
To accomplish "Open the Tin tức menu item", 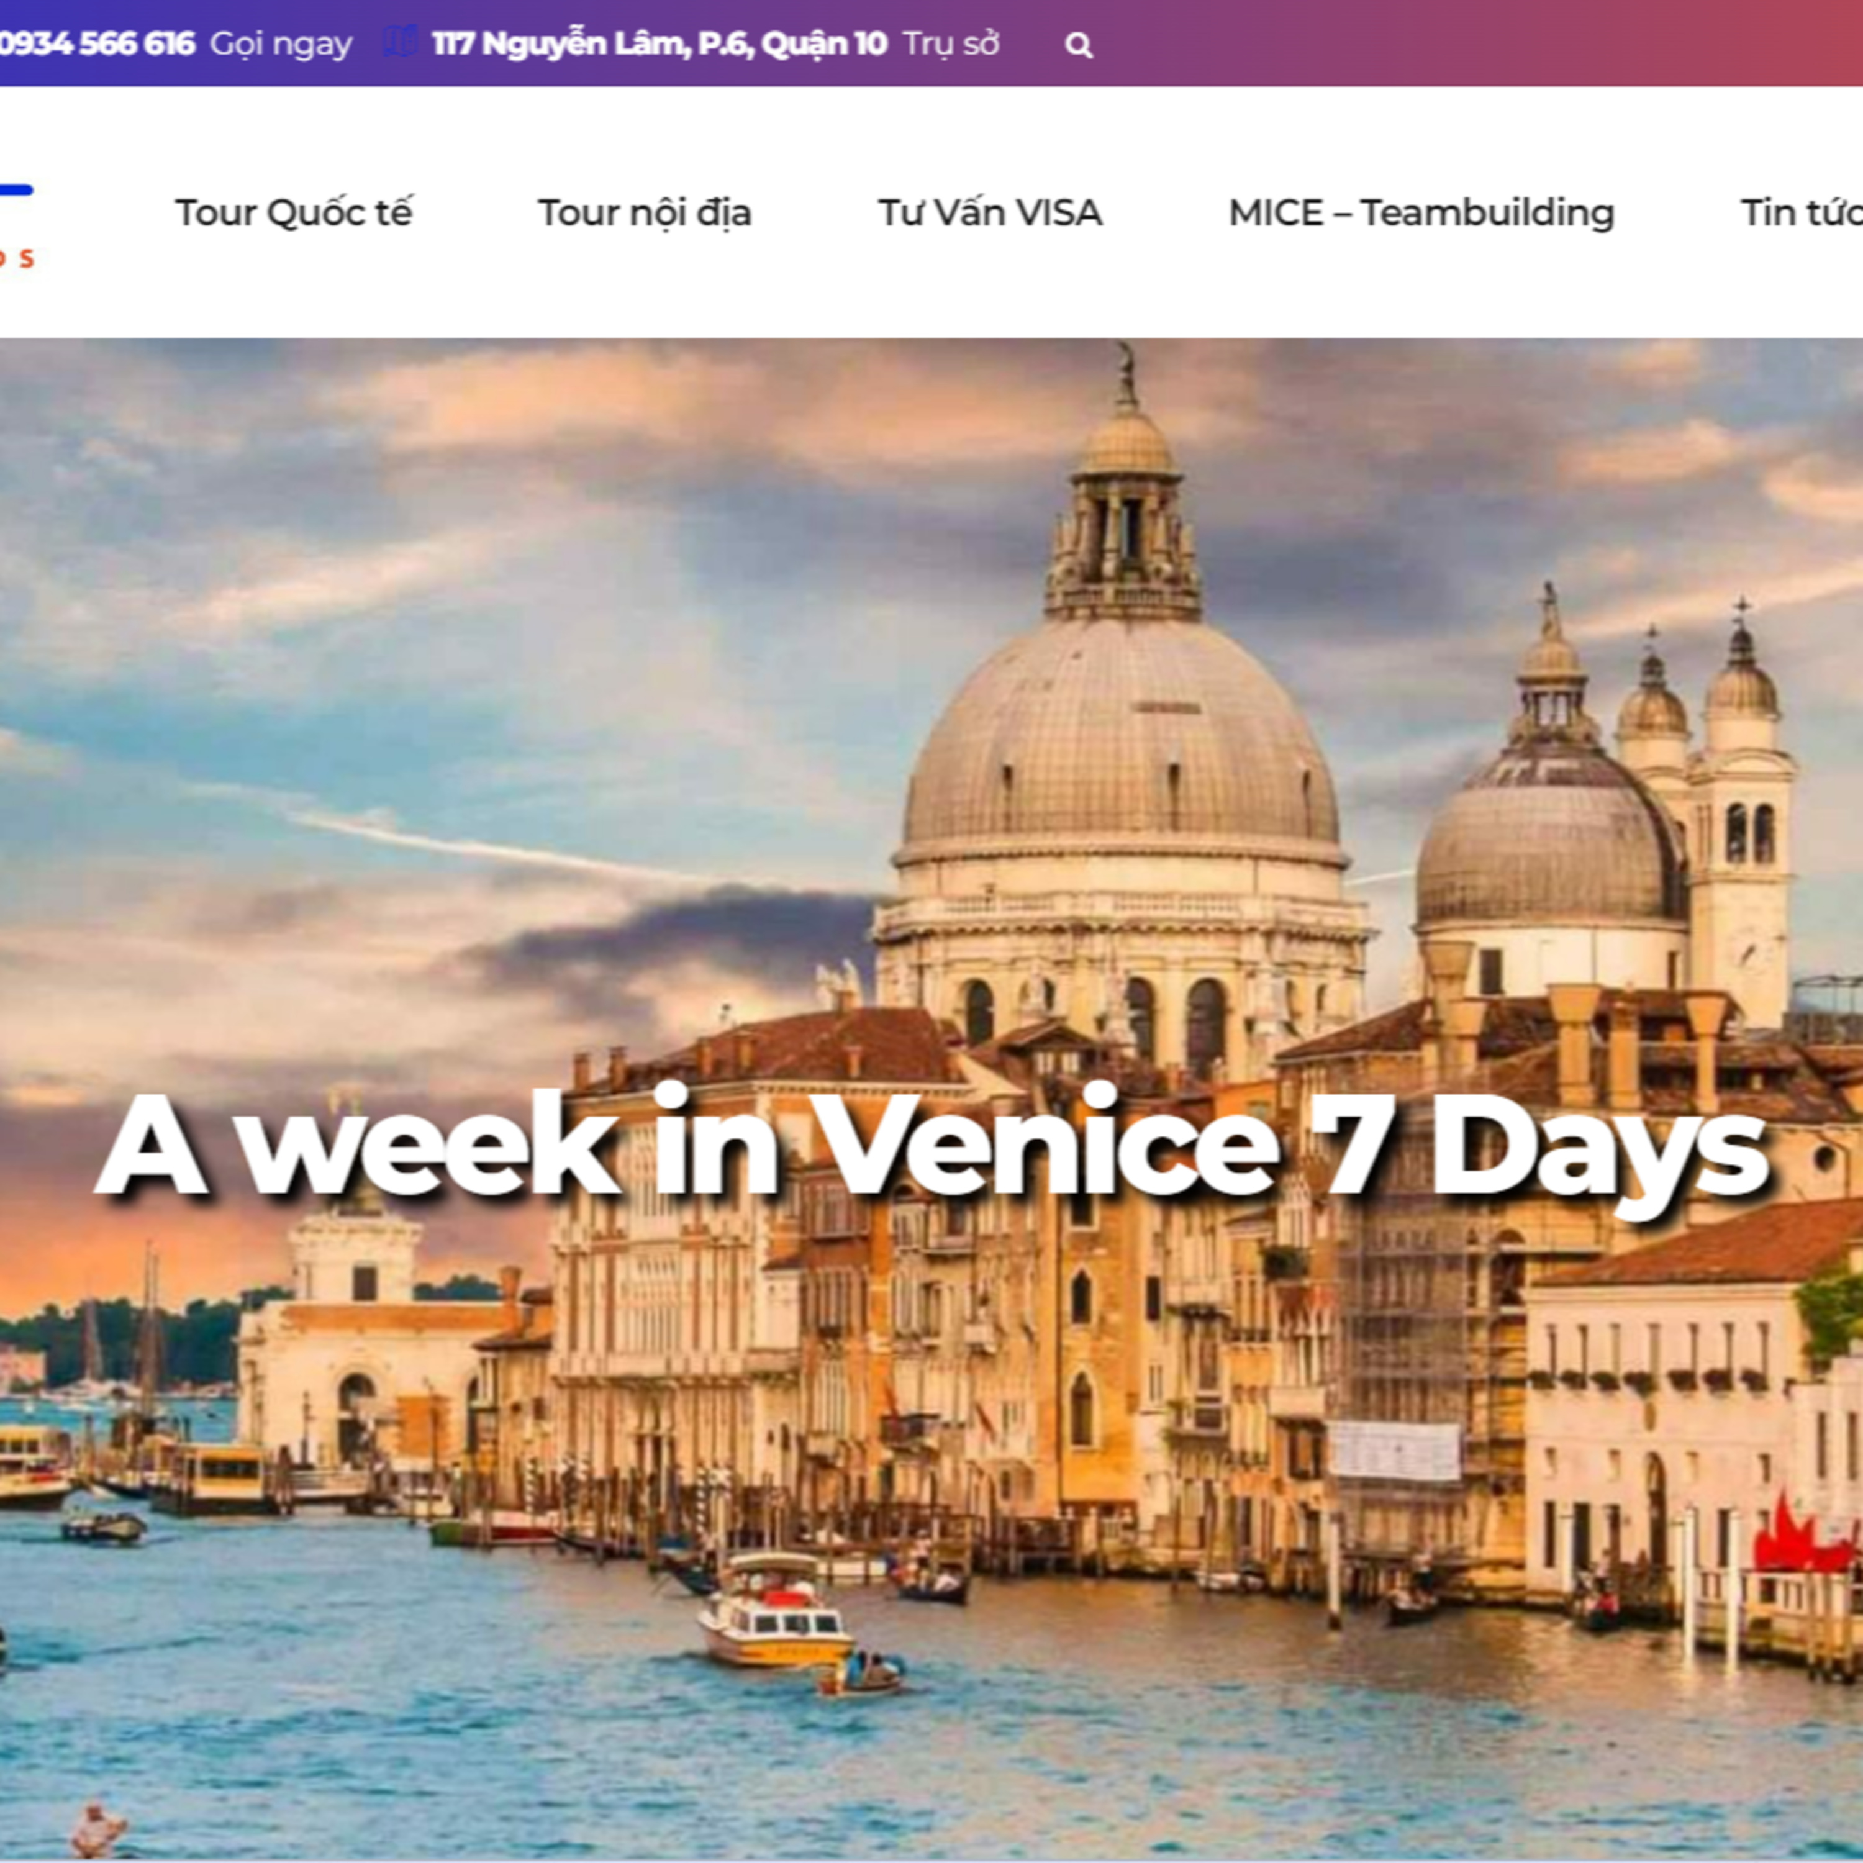I will [x=1802, y=213].
